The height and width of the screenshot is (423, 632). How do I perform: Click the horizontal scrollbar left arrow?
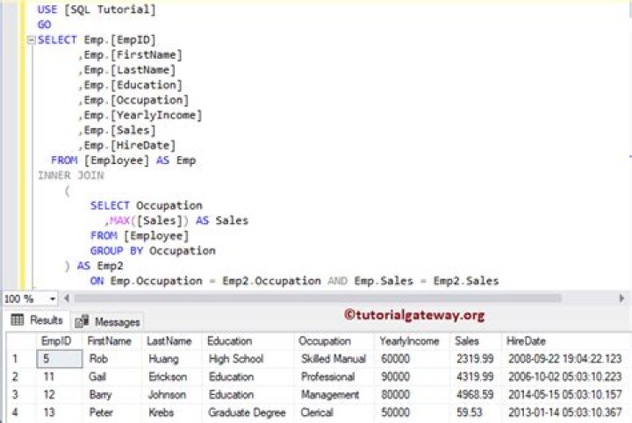[67, 298]
